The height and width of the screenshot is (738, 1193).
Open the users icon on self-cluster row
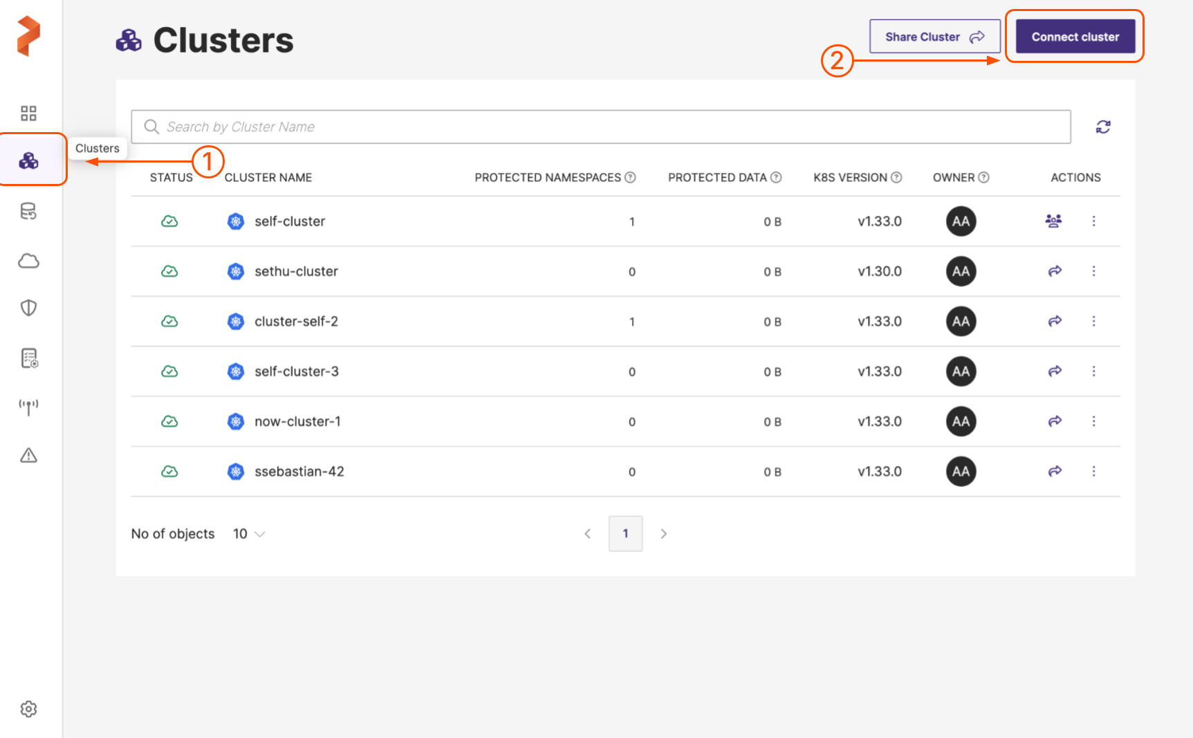pos(1053,221)
